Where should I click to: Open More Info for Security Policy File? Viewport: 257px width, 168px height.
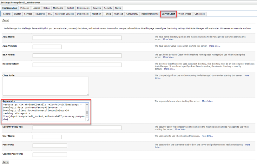click(181, 130)
